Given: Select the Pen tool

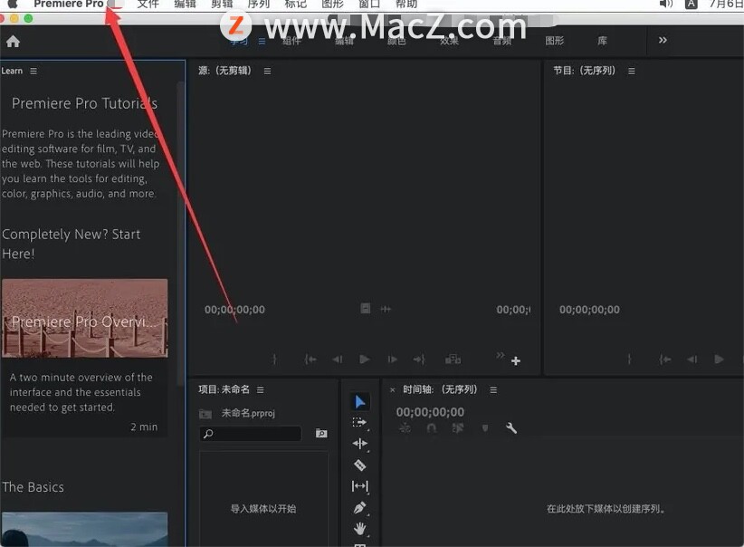Looking at the screenshot, I should click(359, 507).
